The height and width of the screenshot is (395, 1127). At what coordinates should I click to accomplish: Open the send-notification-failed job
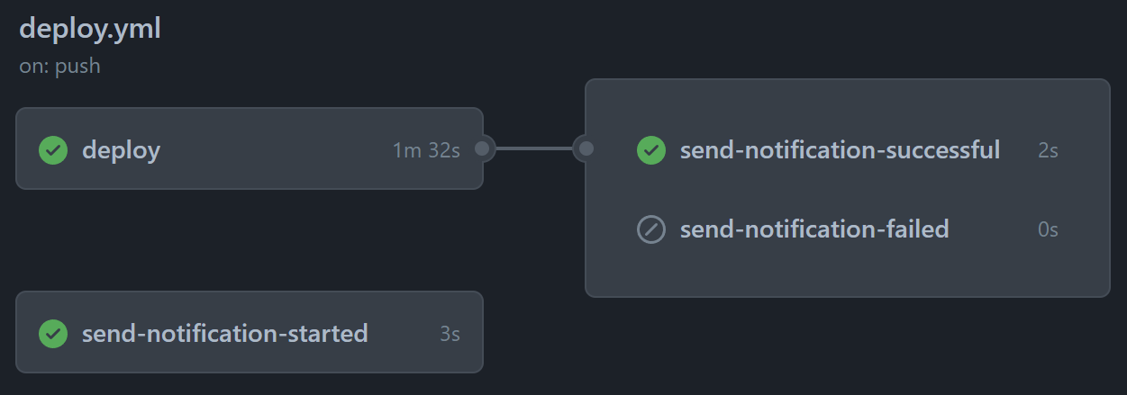(x=814, y=229)
